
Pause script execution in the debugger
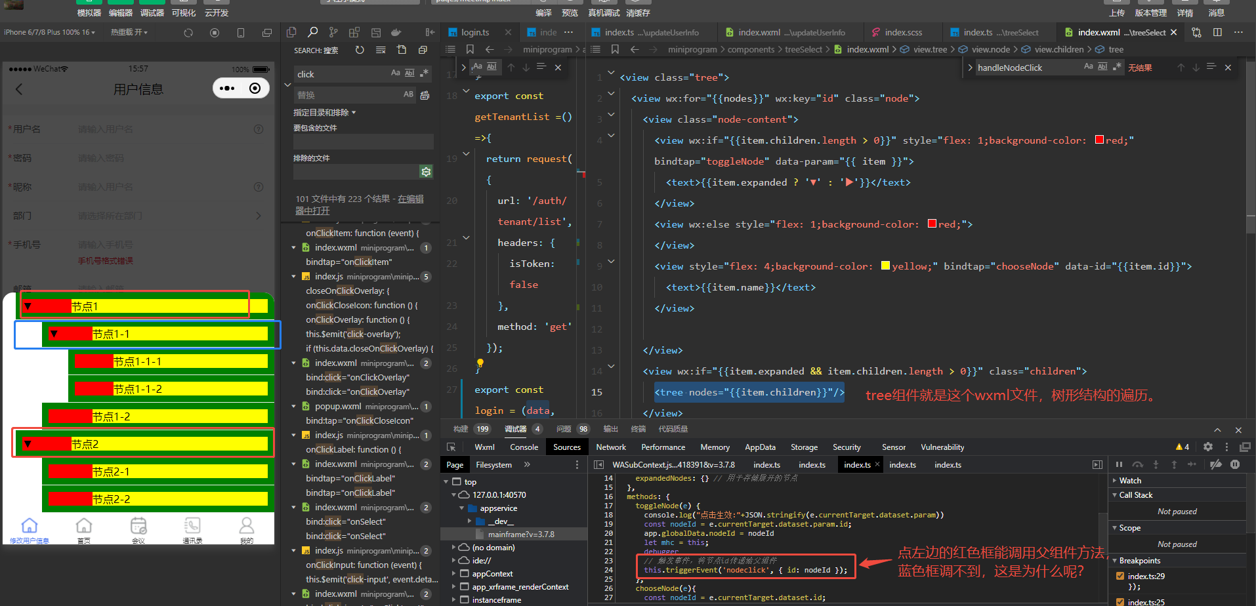click(1120, 464)
